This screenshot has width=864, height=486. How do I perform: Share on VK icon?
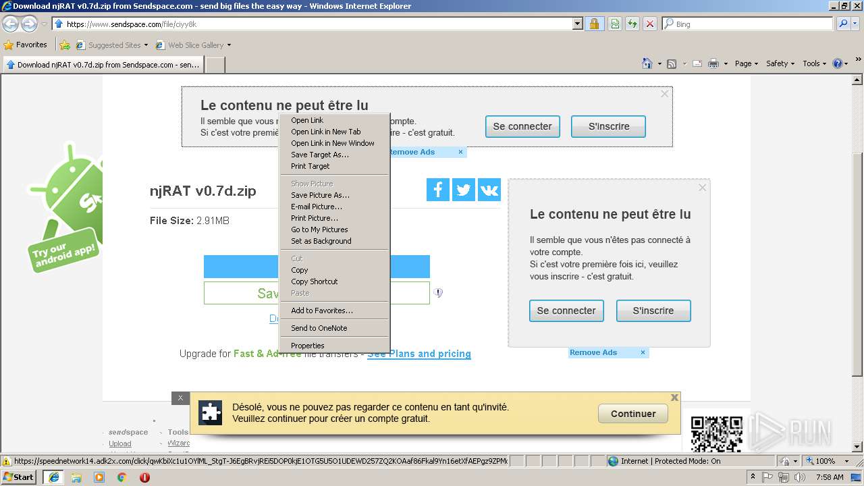click(489, 190)
